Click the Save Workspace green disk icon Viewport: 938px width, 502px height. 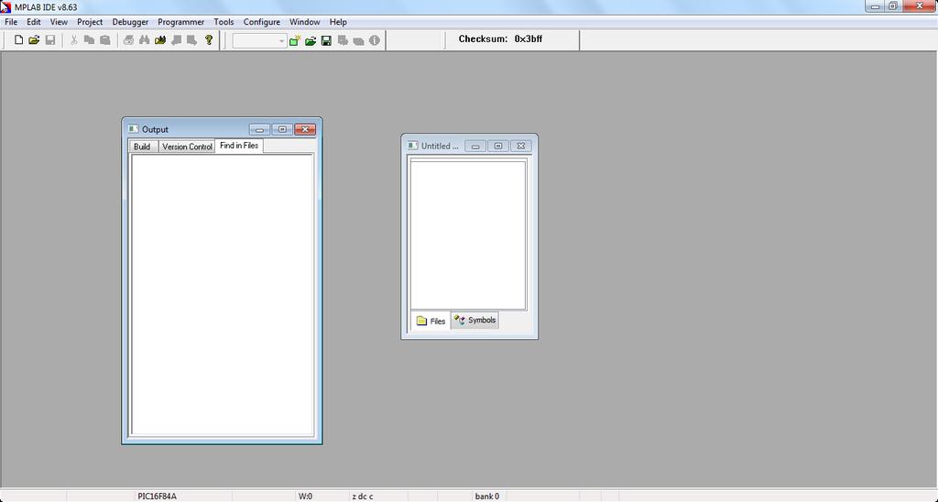[x=326, y=40]
